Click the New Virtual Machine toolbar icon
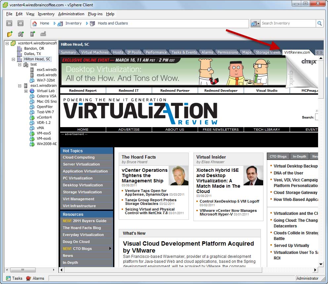 coord(43,34)
